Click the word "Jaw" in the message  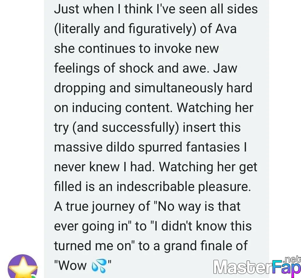pyautogui.click(x=225, y=68)
